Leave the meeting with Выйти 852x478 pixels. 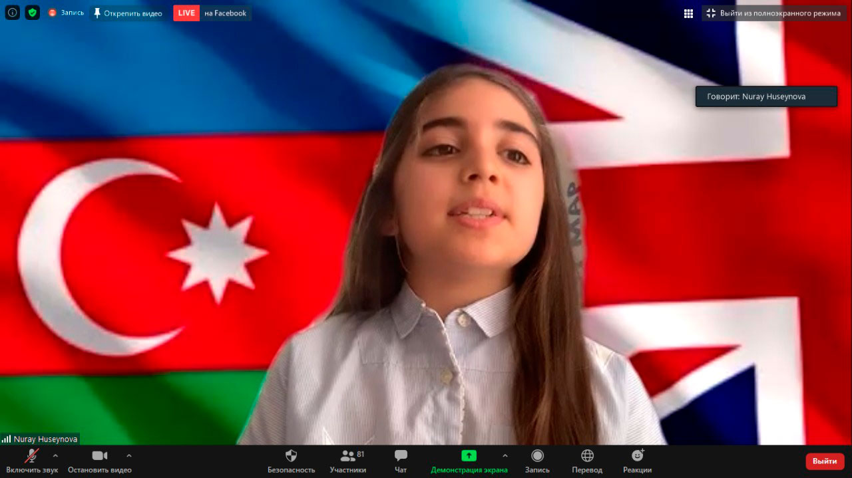(825, 461)
